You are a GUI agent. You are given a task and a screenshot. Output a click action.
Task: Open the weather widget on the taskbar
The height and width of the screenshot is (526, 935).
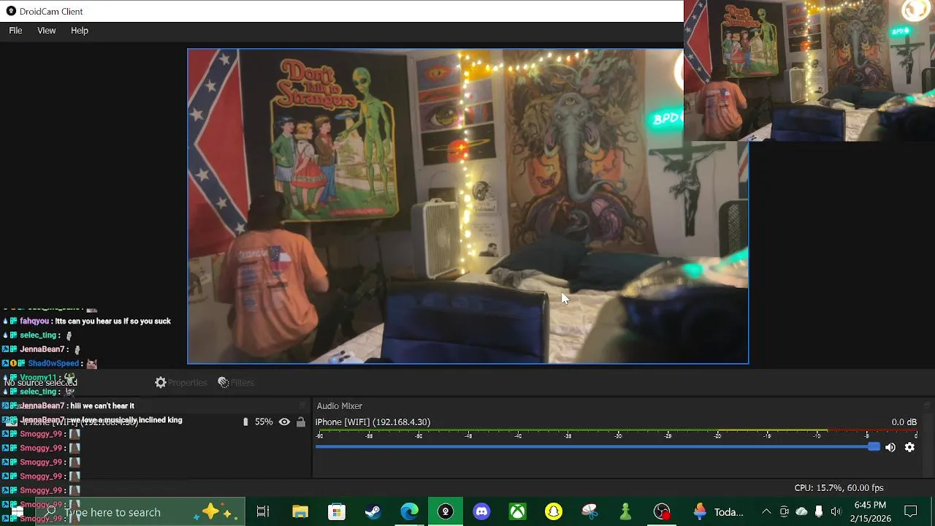719,512
